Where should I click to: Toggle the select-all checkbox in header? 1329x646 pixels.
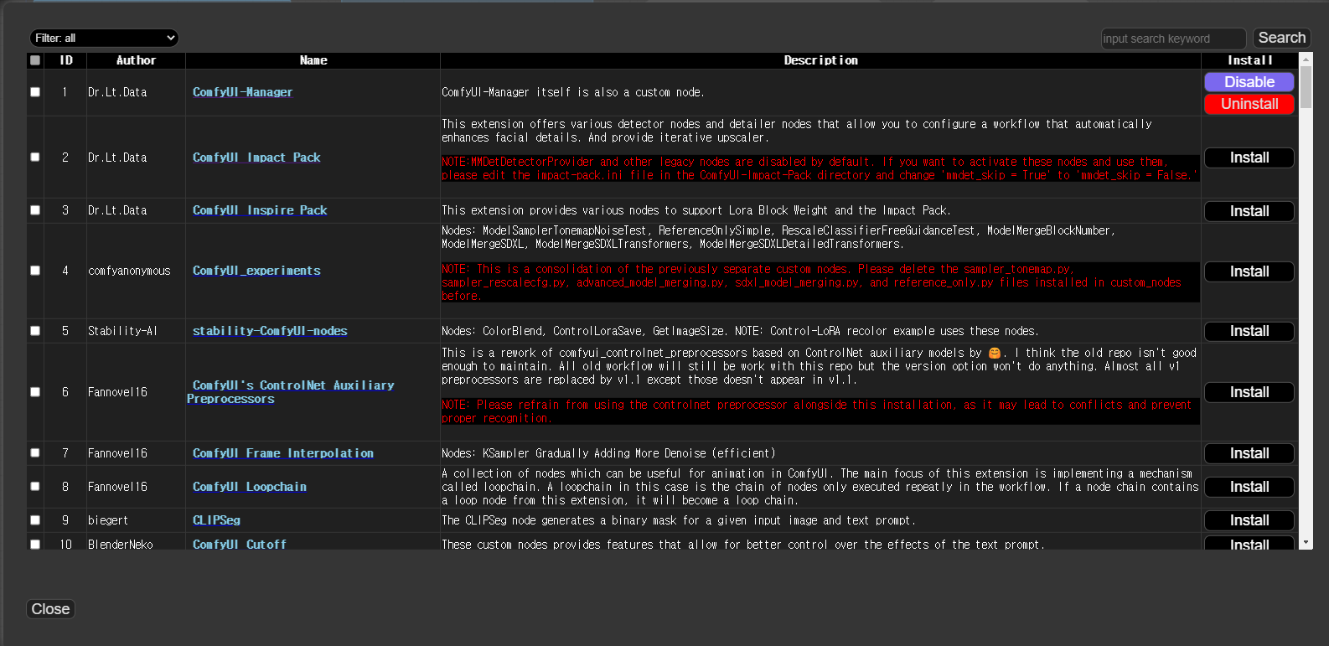35,60
